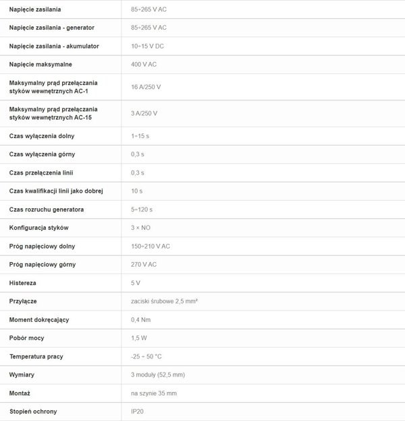Click the 'Pobór mocy' label

point(26,338)
